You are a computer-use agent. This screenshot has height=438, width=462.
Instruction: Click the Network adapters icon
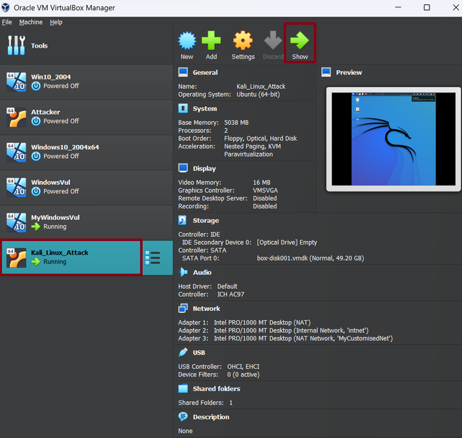click(x=183, y=308)
